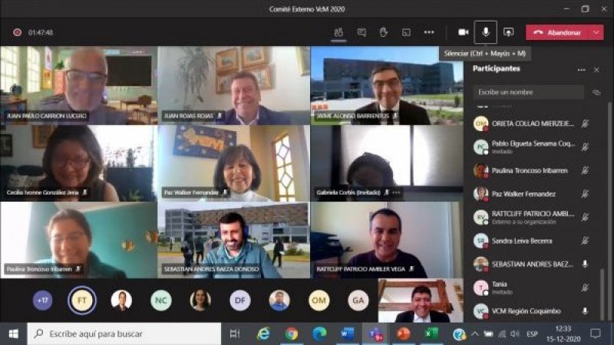Show hidden system tray icons
This screenshot has height=345, width=614.
pos(474,333)
